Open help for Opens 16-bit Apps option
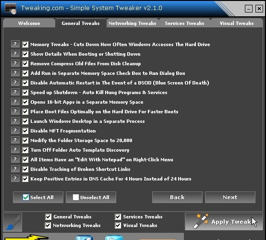The height and width of the screenshot is (240, 266). [15, 102]
